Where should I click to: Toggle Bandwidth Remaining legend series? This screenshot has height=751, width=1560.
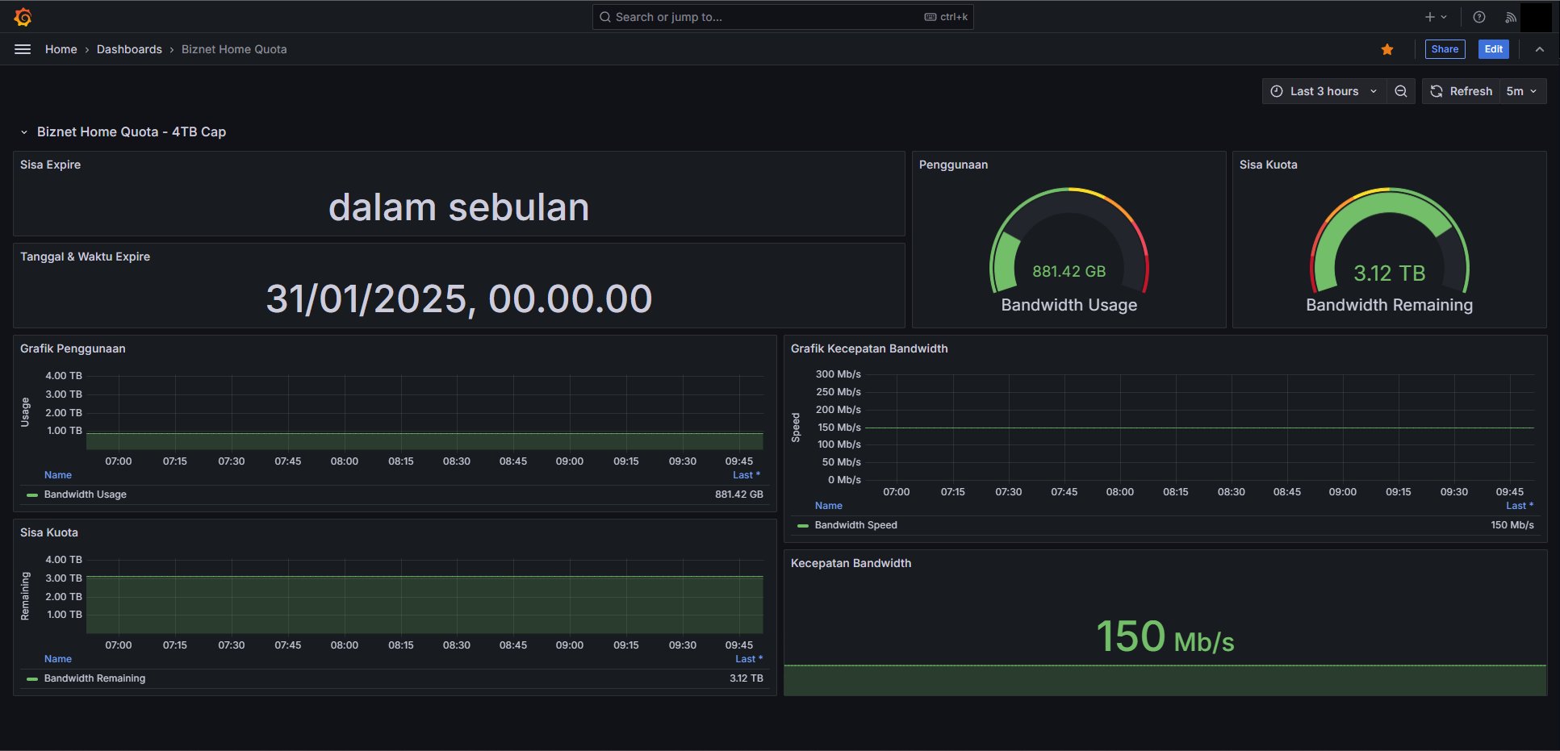pyautogui.click(x=95, y=678)
